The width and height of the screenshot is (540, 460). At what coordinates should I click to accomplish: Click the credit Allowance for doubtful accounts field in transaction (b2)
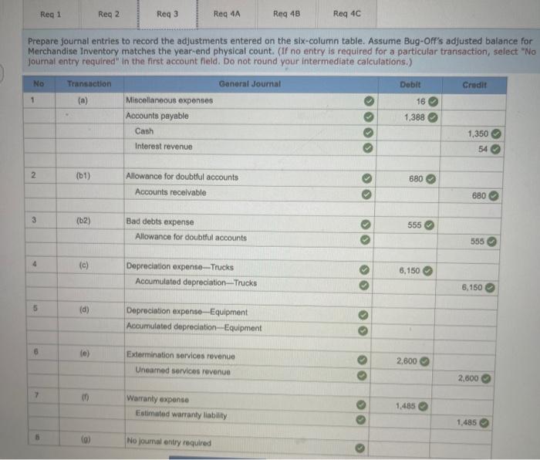tap(248, 238)
